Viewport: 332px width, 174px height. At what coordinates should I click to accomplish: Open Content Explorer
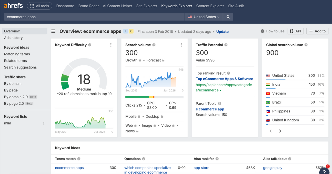[210, 6]
